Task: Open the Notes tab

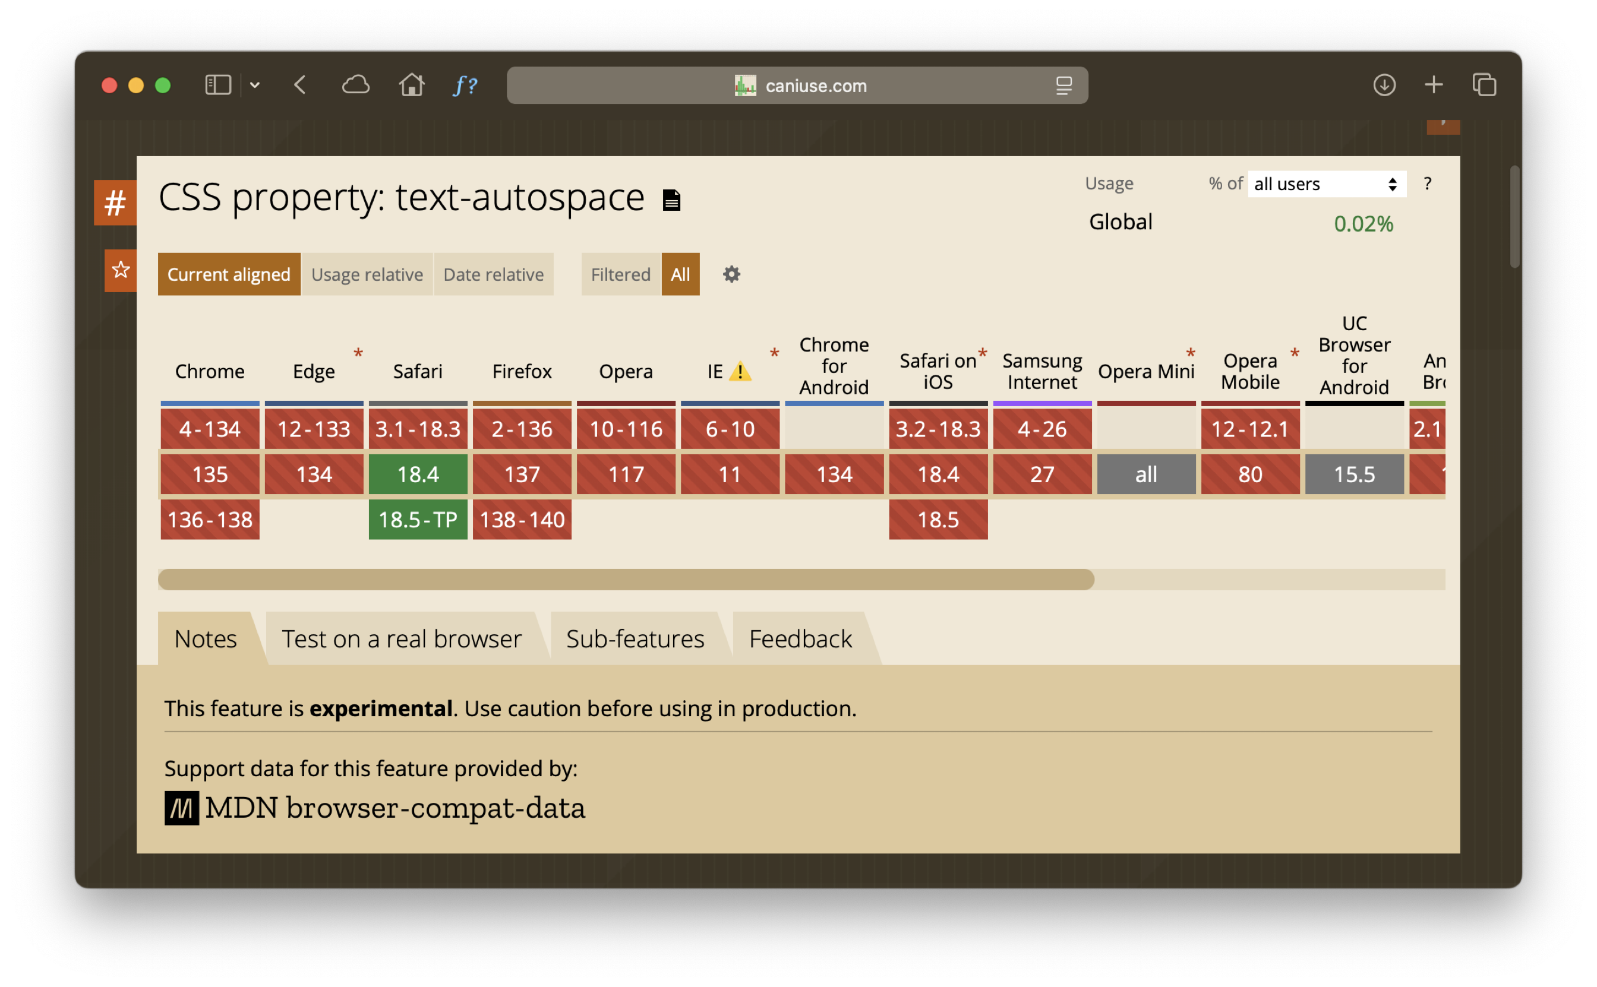Action: [x=206, y=638]
